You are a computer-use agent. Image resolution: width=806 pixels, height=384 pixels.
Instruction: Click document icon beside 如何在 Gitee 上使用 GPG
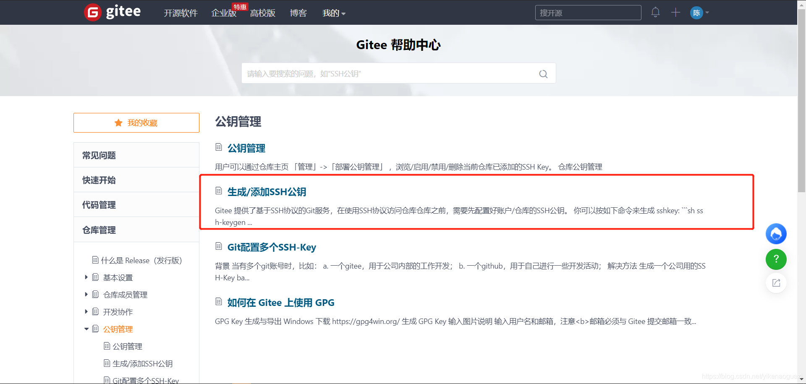[x=219, y=301]
